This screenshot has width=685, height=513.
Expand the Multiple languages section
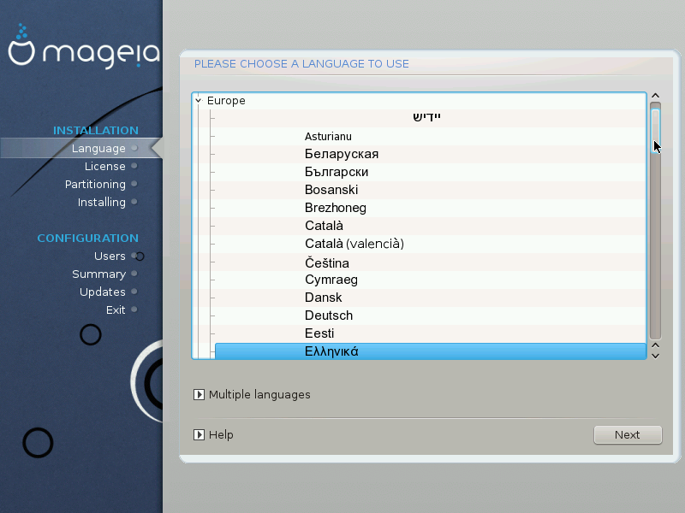click(x=199, y=395)
